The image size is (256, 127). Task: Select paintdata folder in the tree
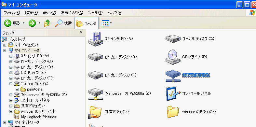point(35,89)
